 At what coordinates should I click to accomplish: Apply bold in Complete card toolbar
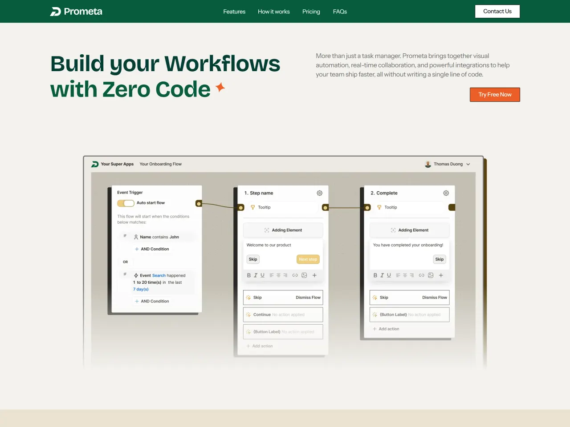point(375,275)
